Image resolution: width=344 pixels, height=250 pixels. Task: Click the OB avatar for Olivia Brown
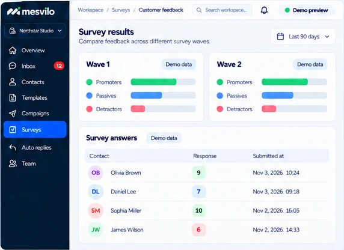coord(96,173)
